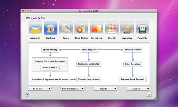
Task: Expand the Reports dropdown arrow
Action: click(x=115, y=89)
